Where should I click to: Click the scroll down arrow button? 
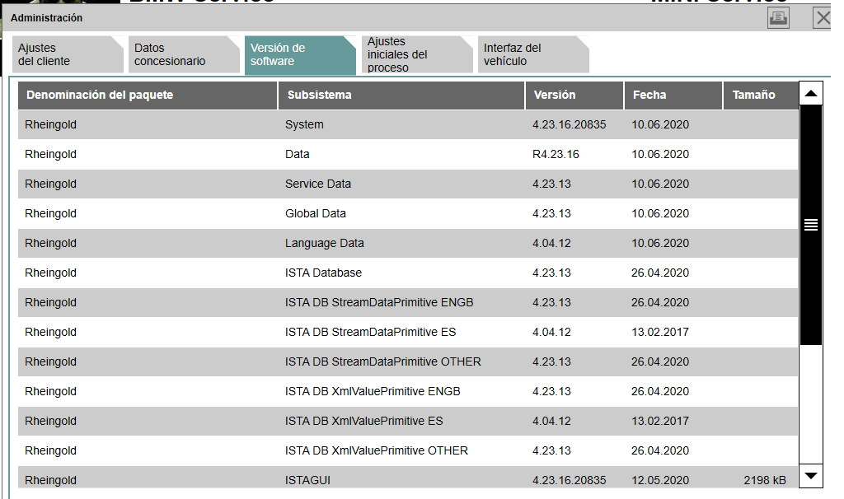point(811,476)
